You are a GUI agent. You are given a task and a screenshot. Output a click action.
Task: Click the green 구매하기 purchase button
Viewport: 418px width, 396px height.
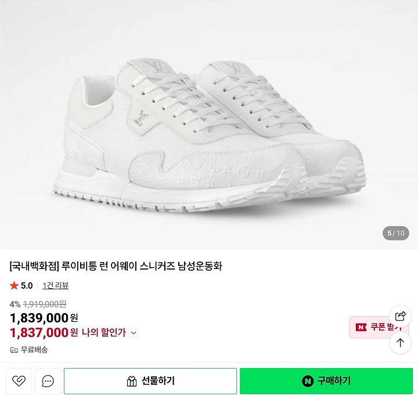(326, 381)
